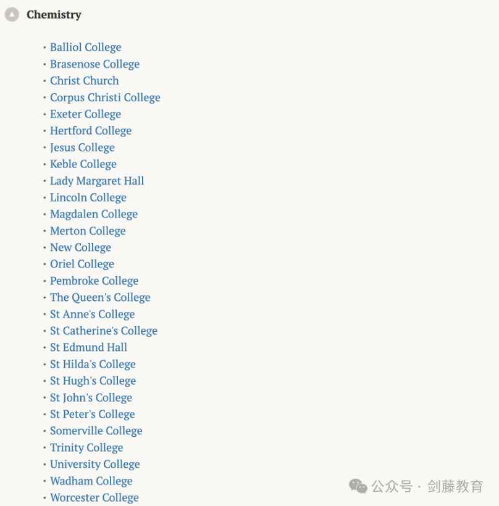Visit the Exeter College link
The height and width of the screenshot is (506, 499).
(x=85, y=114)
